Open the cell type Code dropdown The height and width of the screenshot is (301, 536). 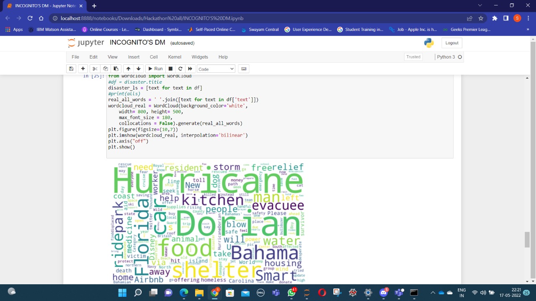pos(216,69)
